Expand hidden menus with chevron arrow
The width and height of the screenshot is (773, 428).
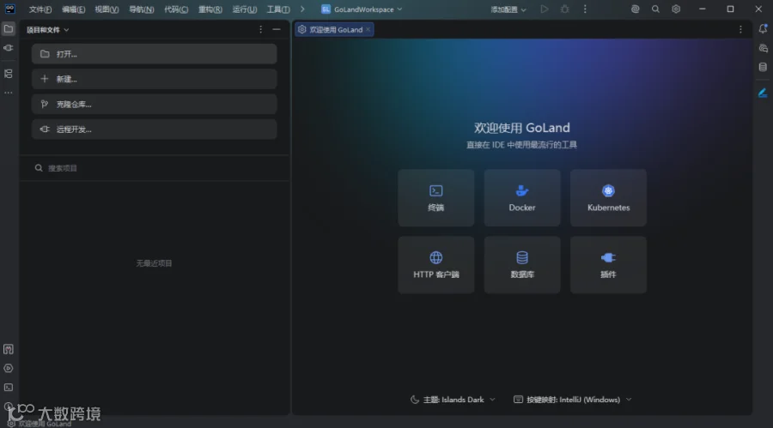302,9
